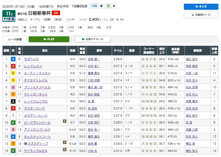Select winning time 2:26.9
The image size is (221, 157).
(118, 59)
